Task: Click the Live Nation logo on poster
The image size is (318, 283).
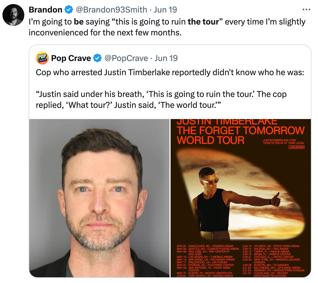Action: pyautogui.click(x=296, y=147)
